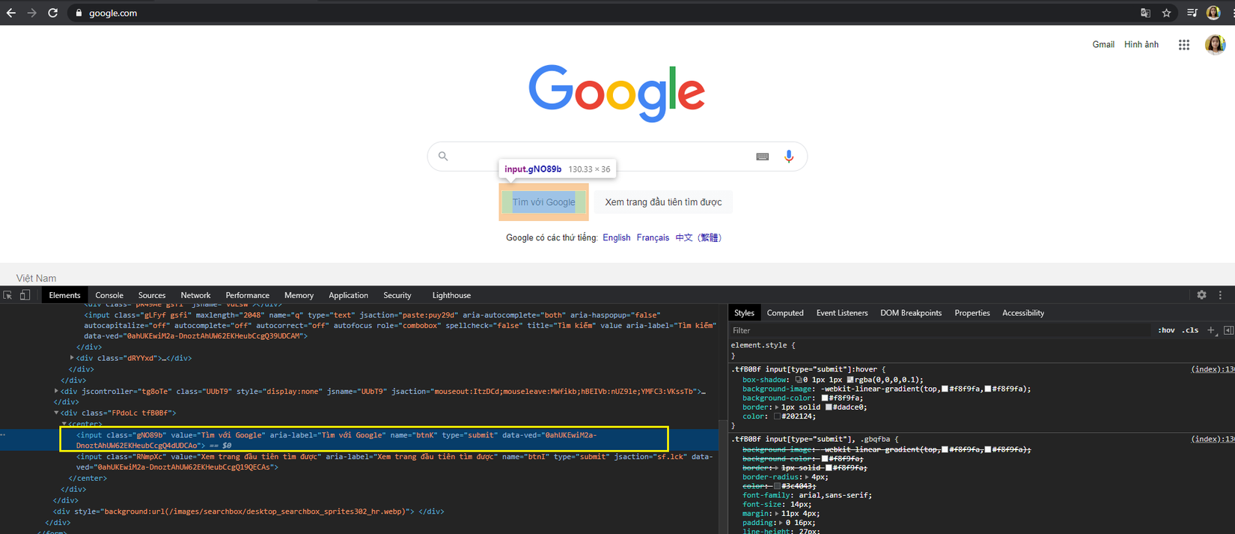The image size is (1235, 534).
Task: Expand the border shorthand in the hover rule
Action: coord(777,407)
